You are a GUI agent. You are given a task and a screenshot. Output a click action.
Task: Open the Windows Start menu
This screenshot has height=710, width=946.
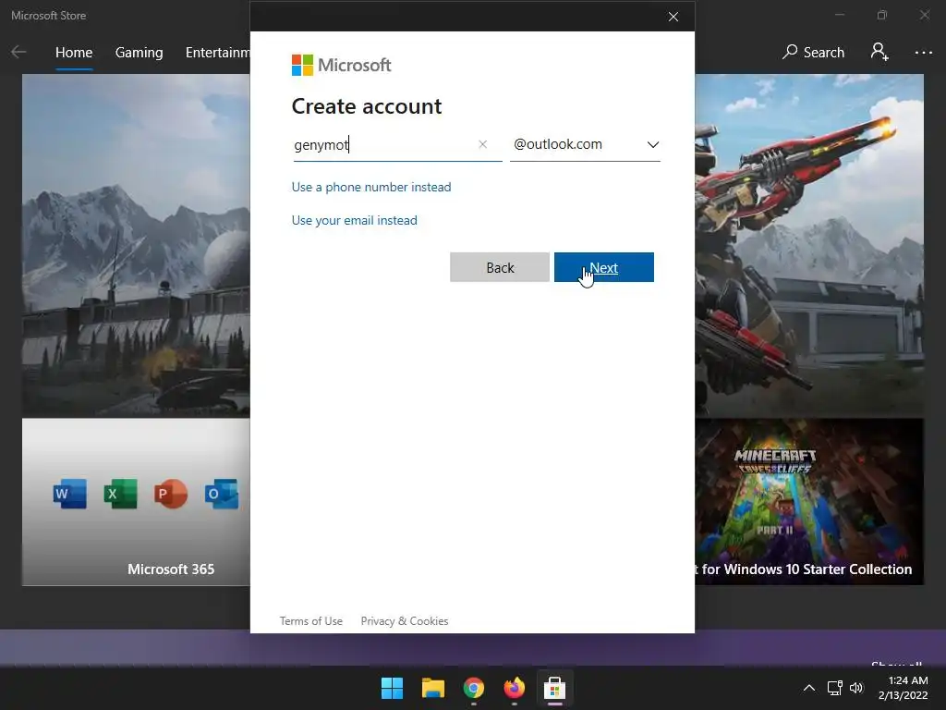coord(392,688)
